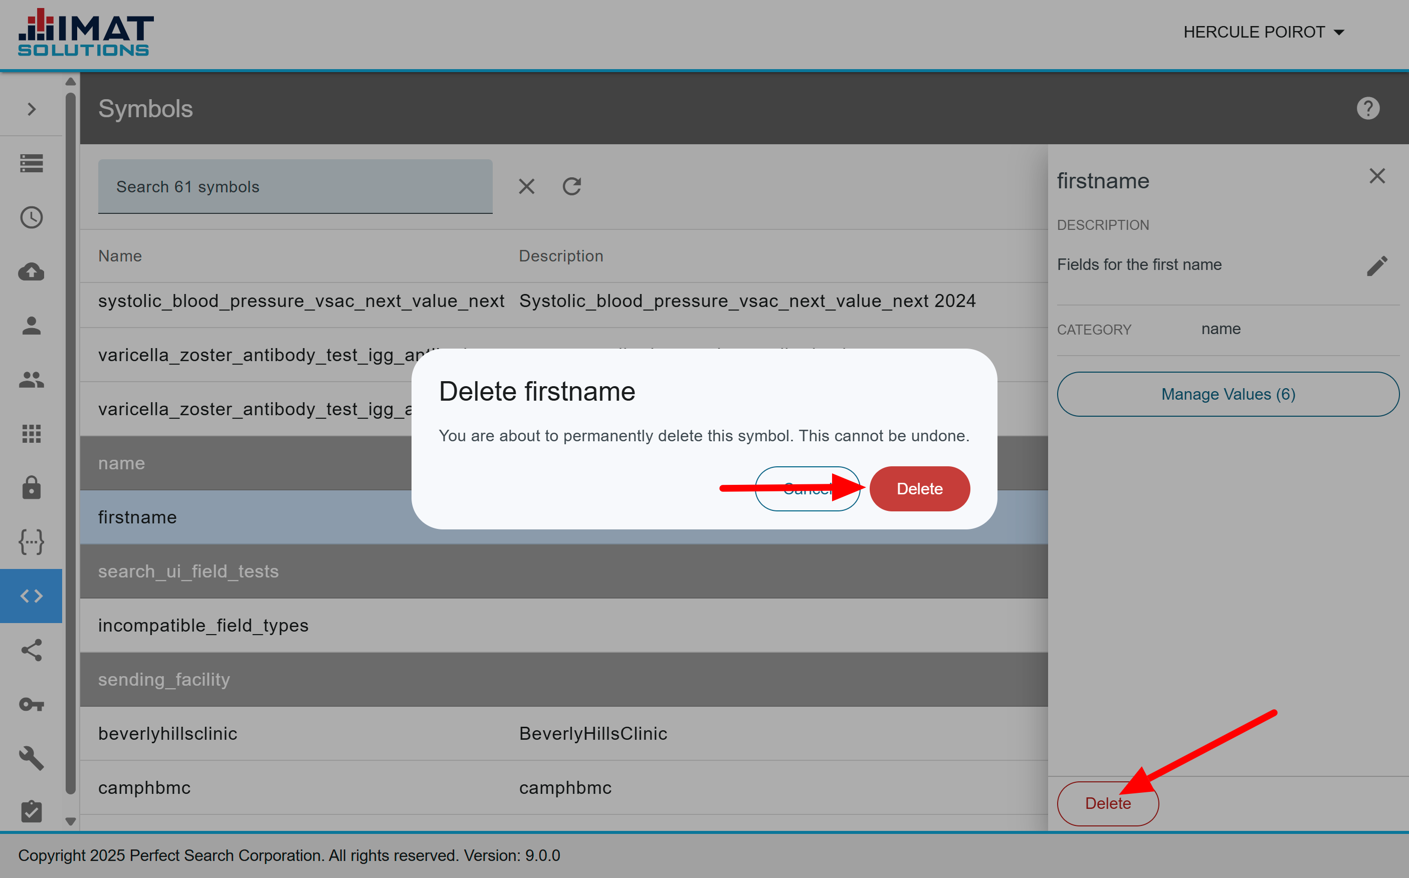Refresh the symbols list
Screen dimensions: 1409x878
(x=572, y=186)
